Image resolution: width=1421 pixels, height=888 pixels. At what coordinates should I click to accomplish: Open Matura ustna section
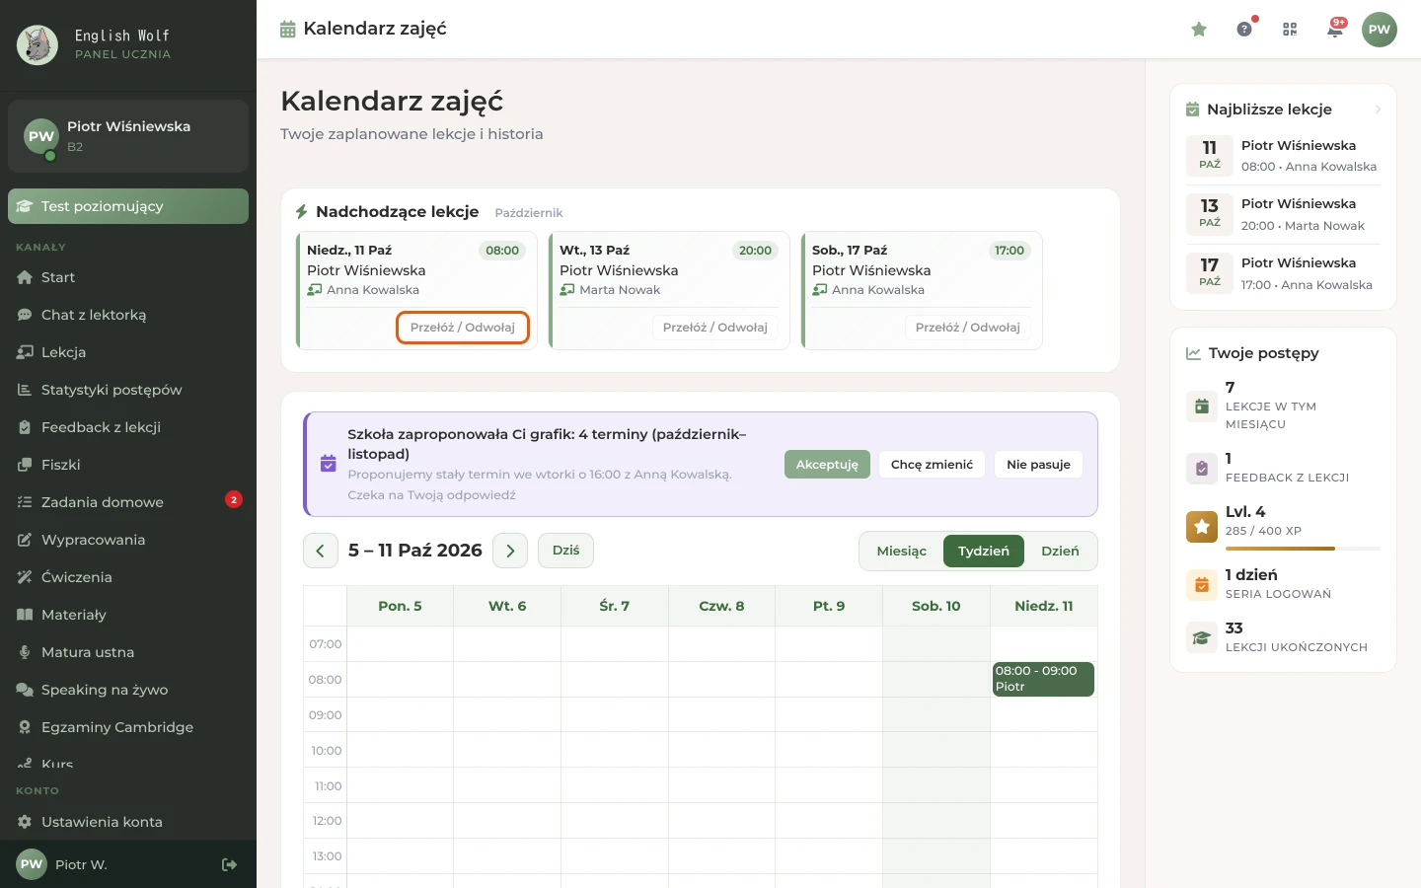128,652
